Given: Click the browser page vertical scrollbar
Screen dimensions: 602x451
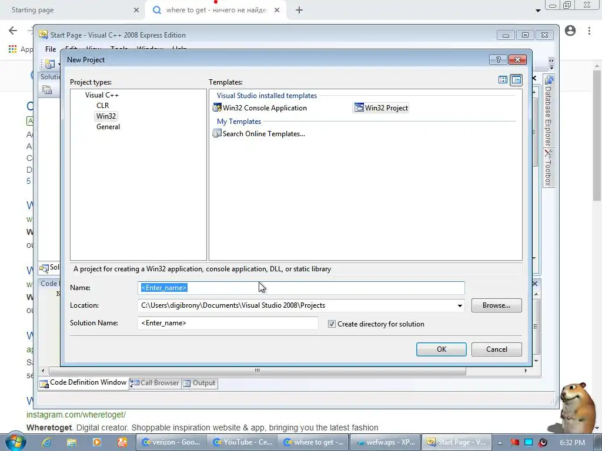Looking at the screenshot, I should [x=597, y=134].
